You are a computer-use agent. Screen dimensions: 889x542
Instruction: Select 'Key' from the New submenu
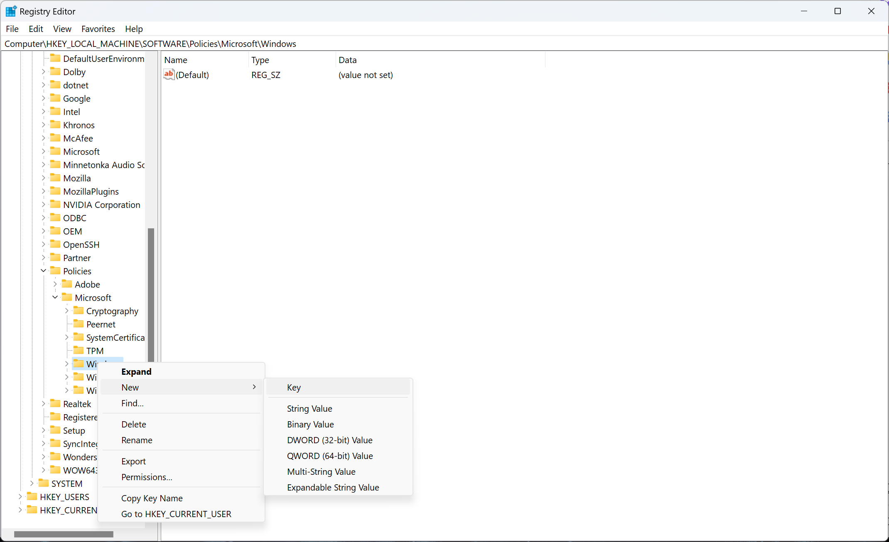point(294,387)
